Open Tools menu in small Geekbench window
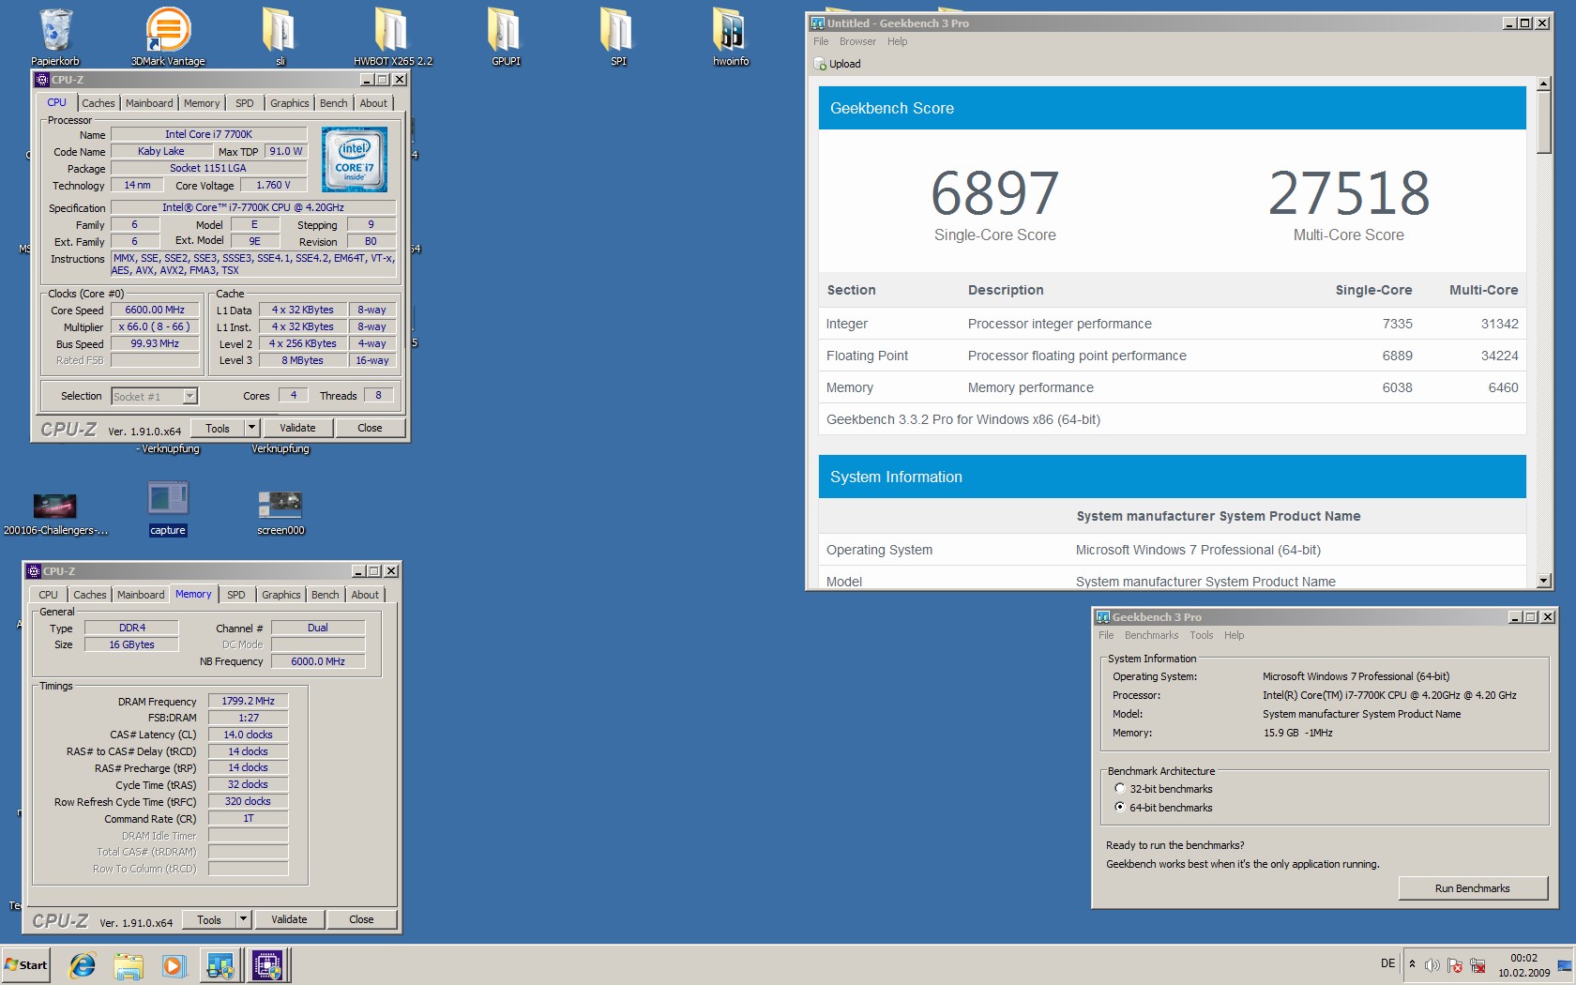This screenshot has width=1576, height=985. 1201,635
